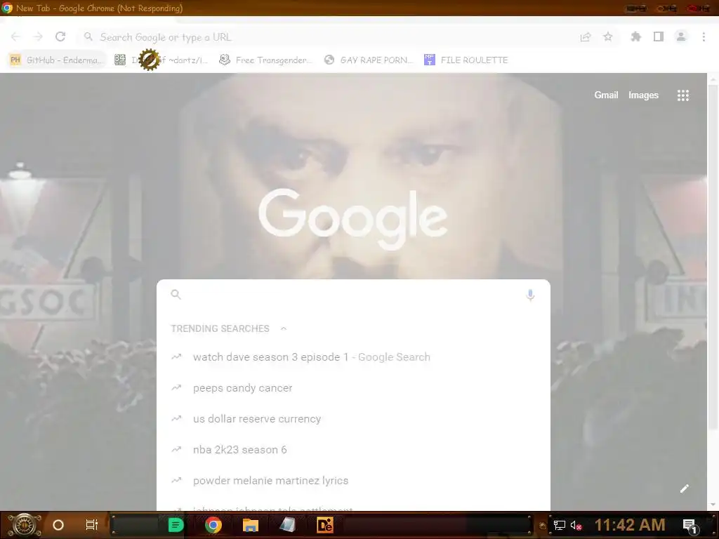Open Task View on the taskbar

(92, 525)
